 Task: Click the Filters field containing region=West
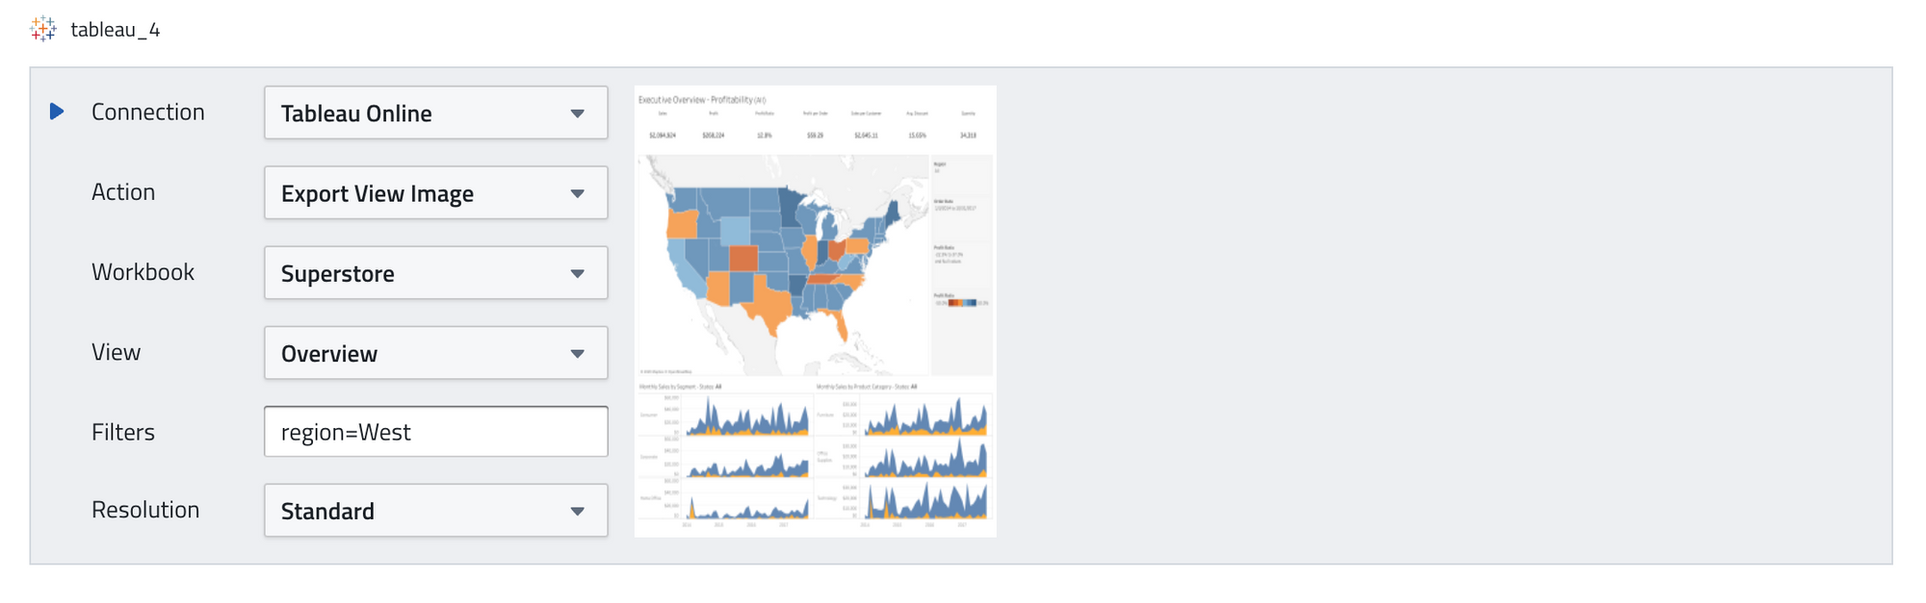[x=436, y=431]
